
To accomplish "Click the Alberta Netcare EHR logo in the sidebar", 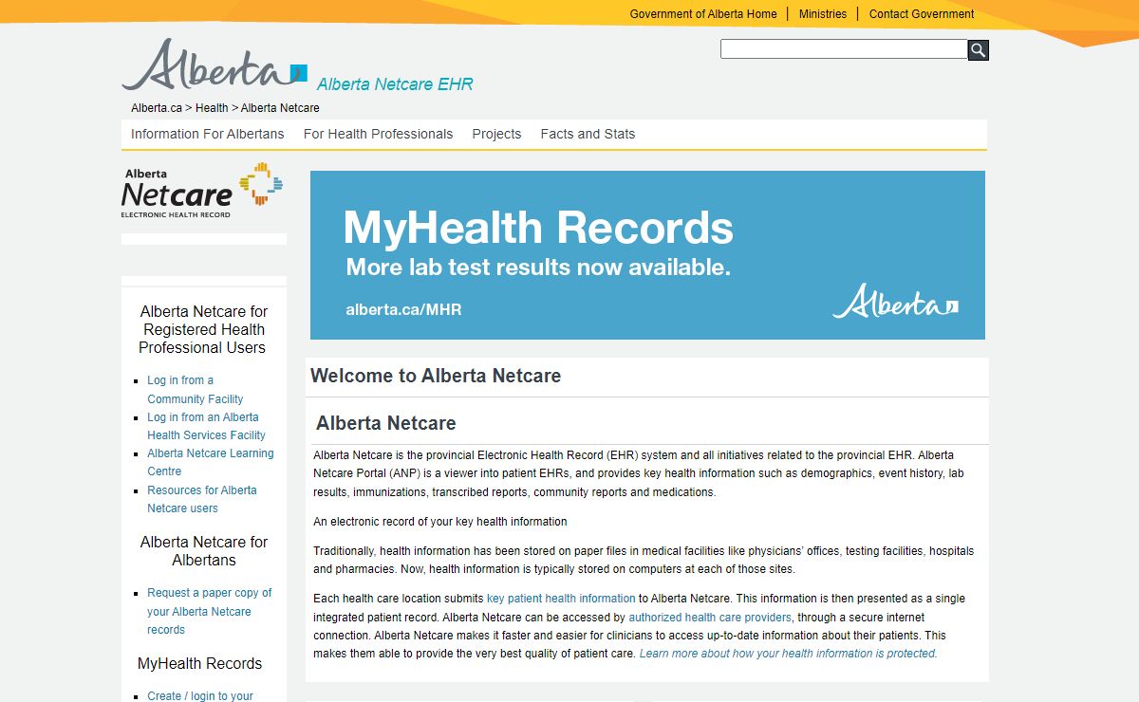I will (202, 190).
